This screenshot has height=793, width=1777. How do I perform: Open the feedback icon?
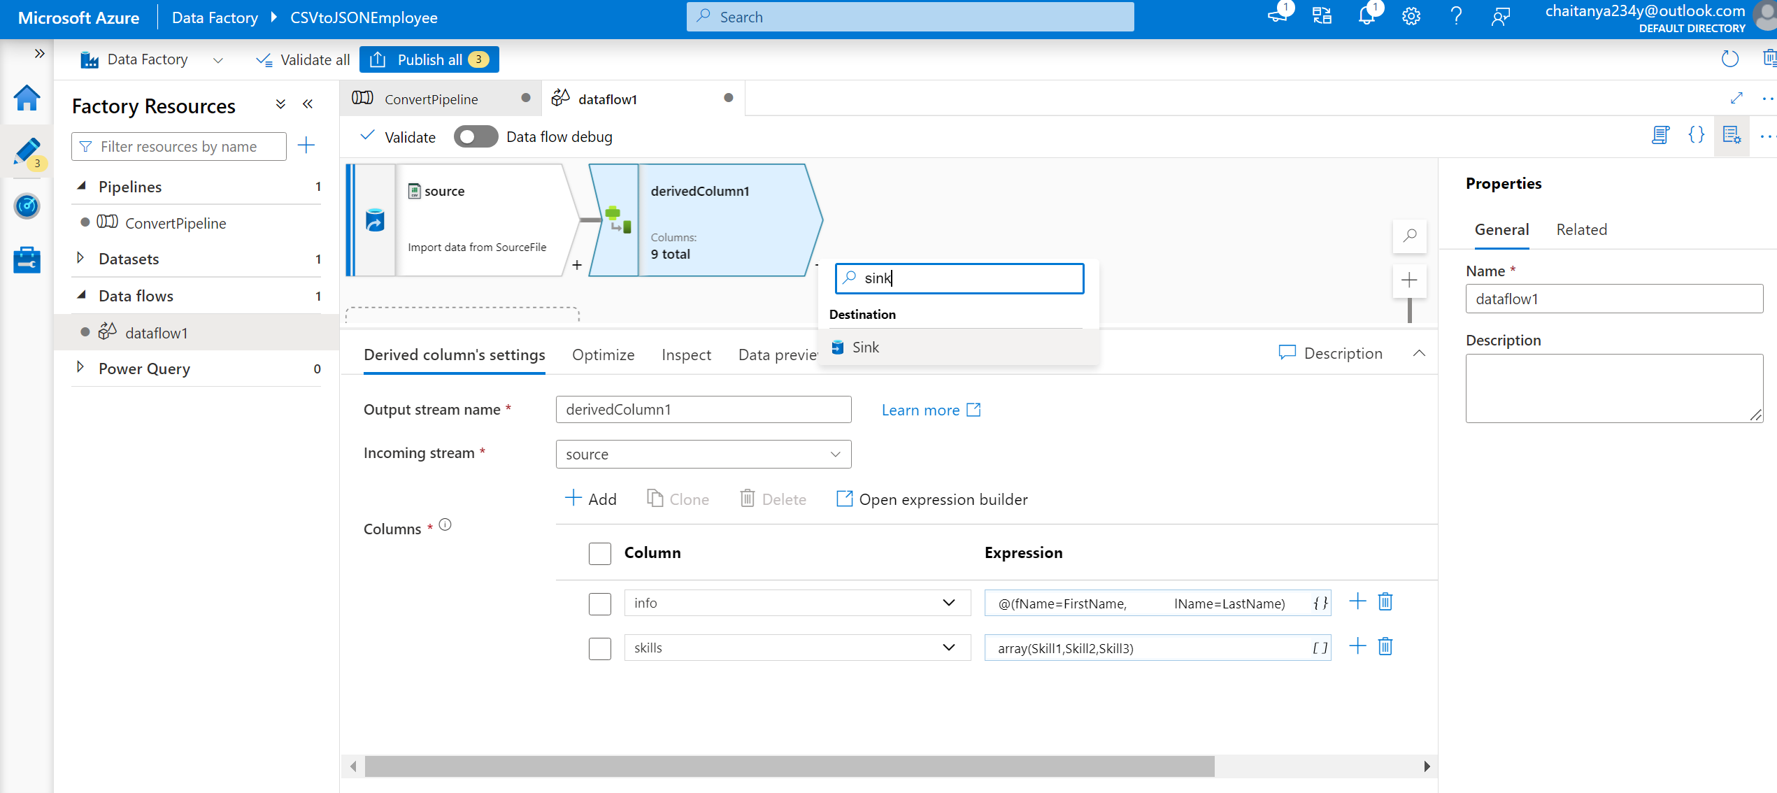tap(1500, 16)
